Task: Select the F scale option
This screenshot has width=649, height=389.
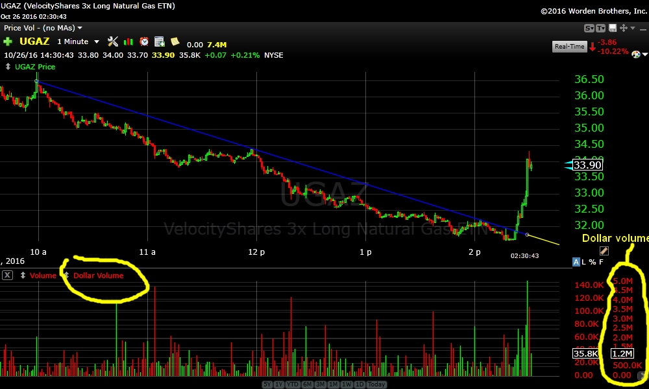Action: (x=601, y=262)
